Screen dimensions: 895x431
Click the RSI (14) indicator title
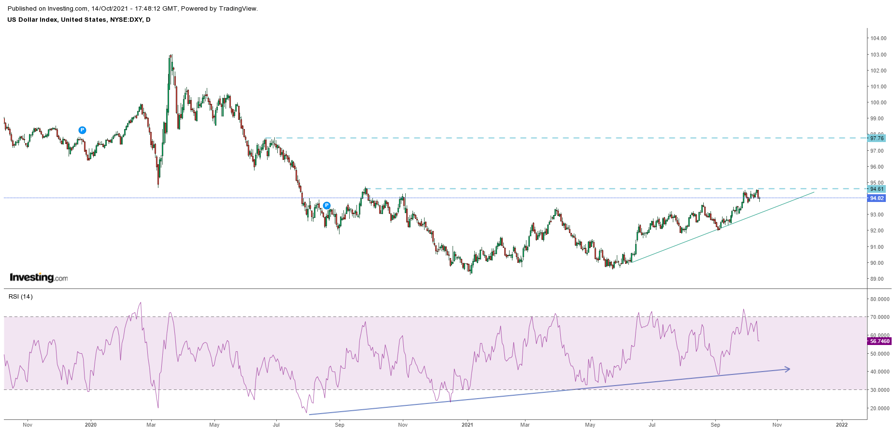tap(20, 296)
